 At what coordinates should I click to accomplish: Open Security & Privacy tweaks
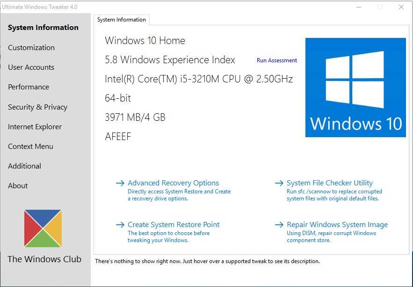coord(37,107)
